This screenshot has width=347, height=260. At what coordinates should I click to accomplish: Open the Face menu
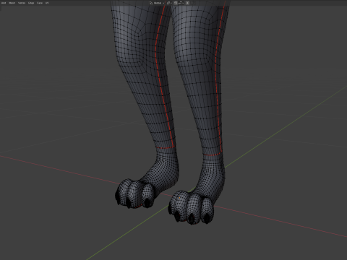click(40, 3)
